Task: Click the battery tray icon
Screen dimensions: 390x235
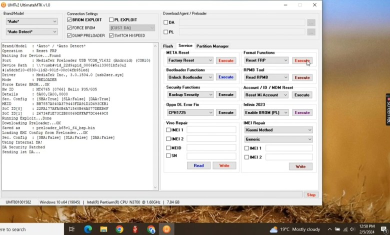Action: click(x=337, y=229)
